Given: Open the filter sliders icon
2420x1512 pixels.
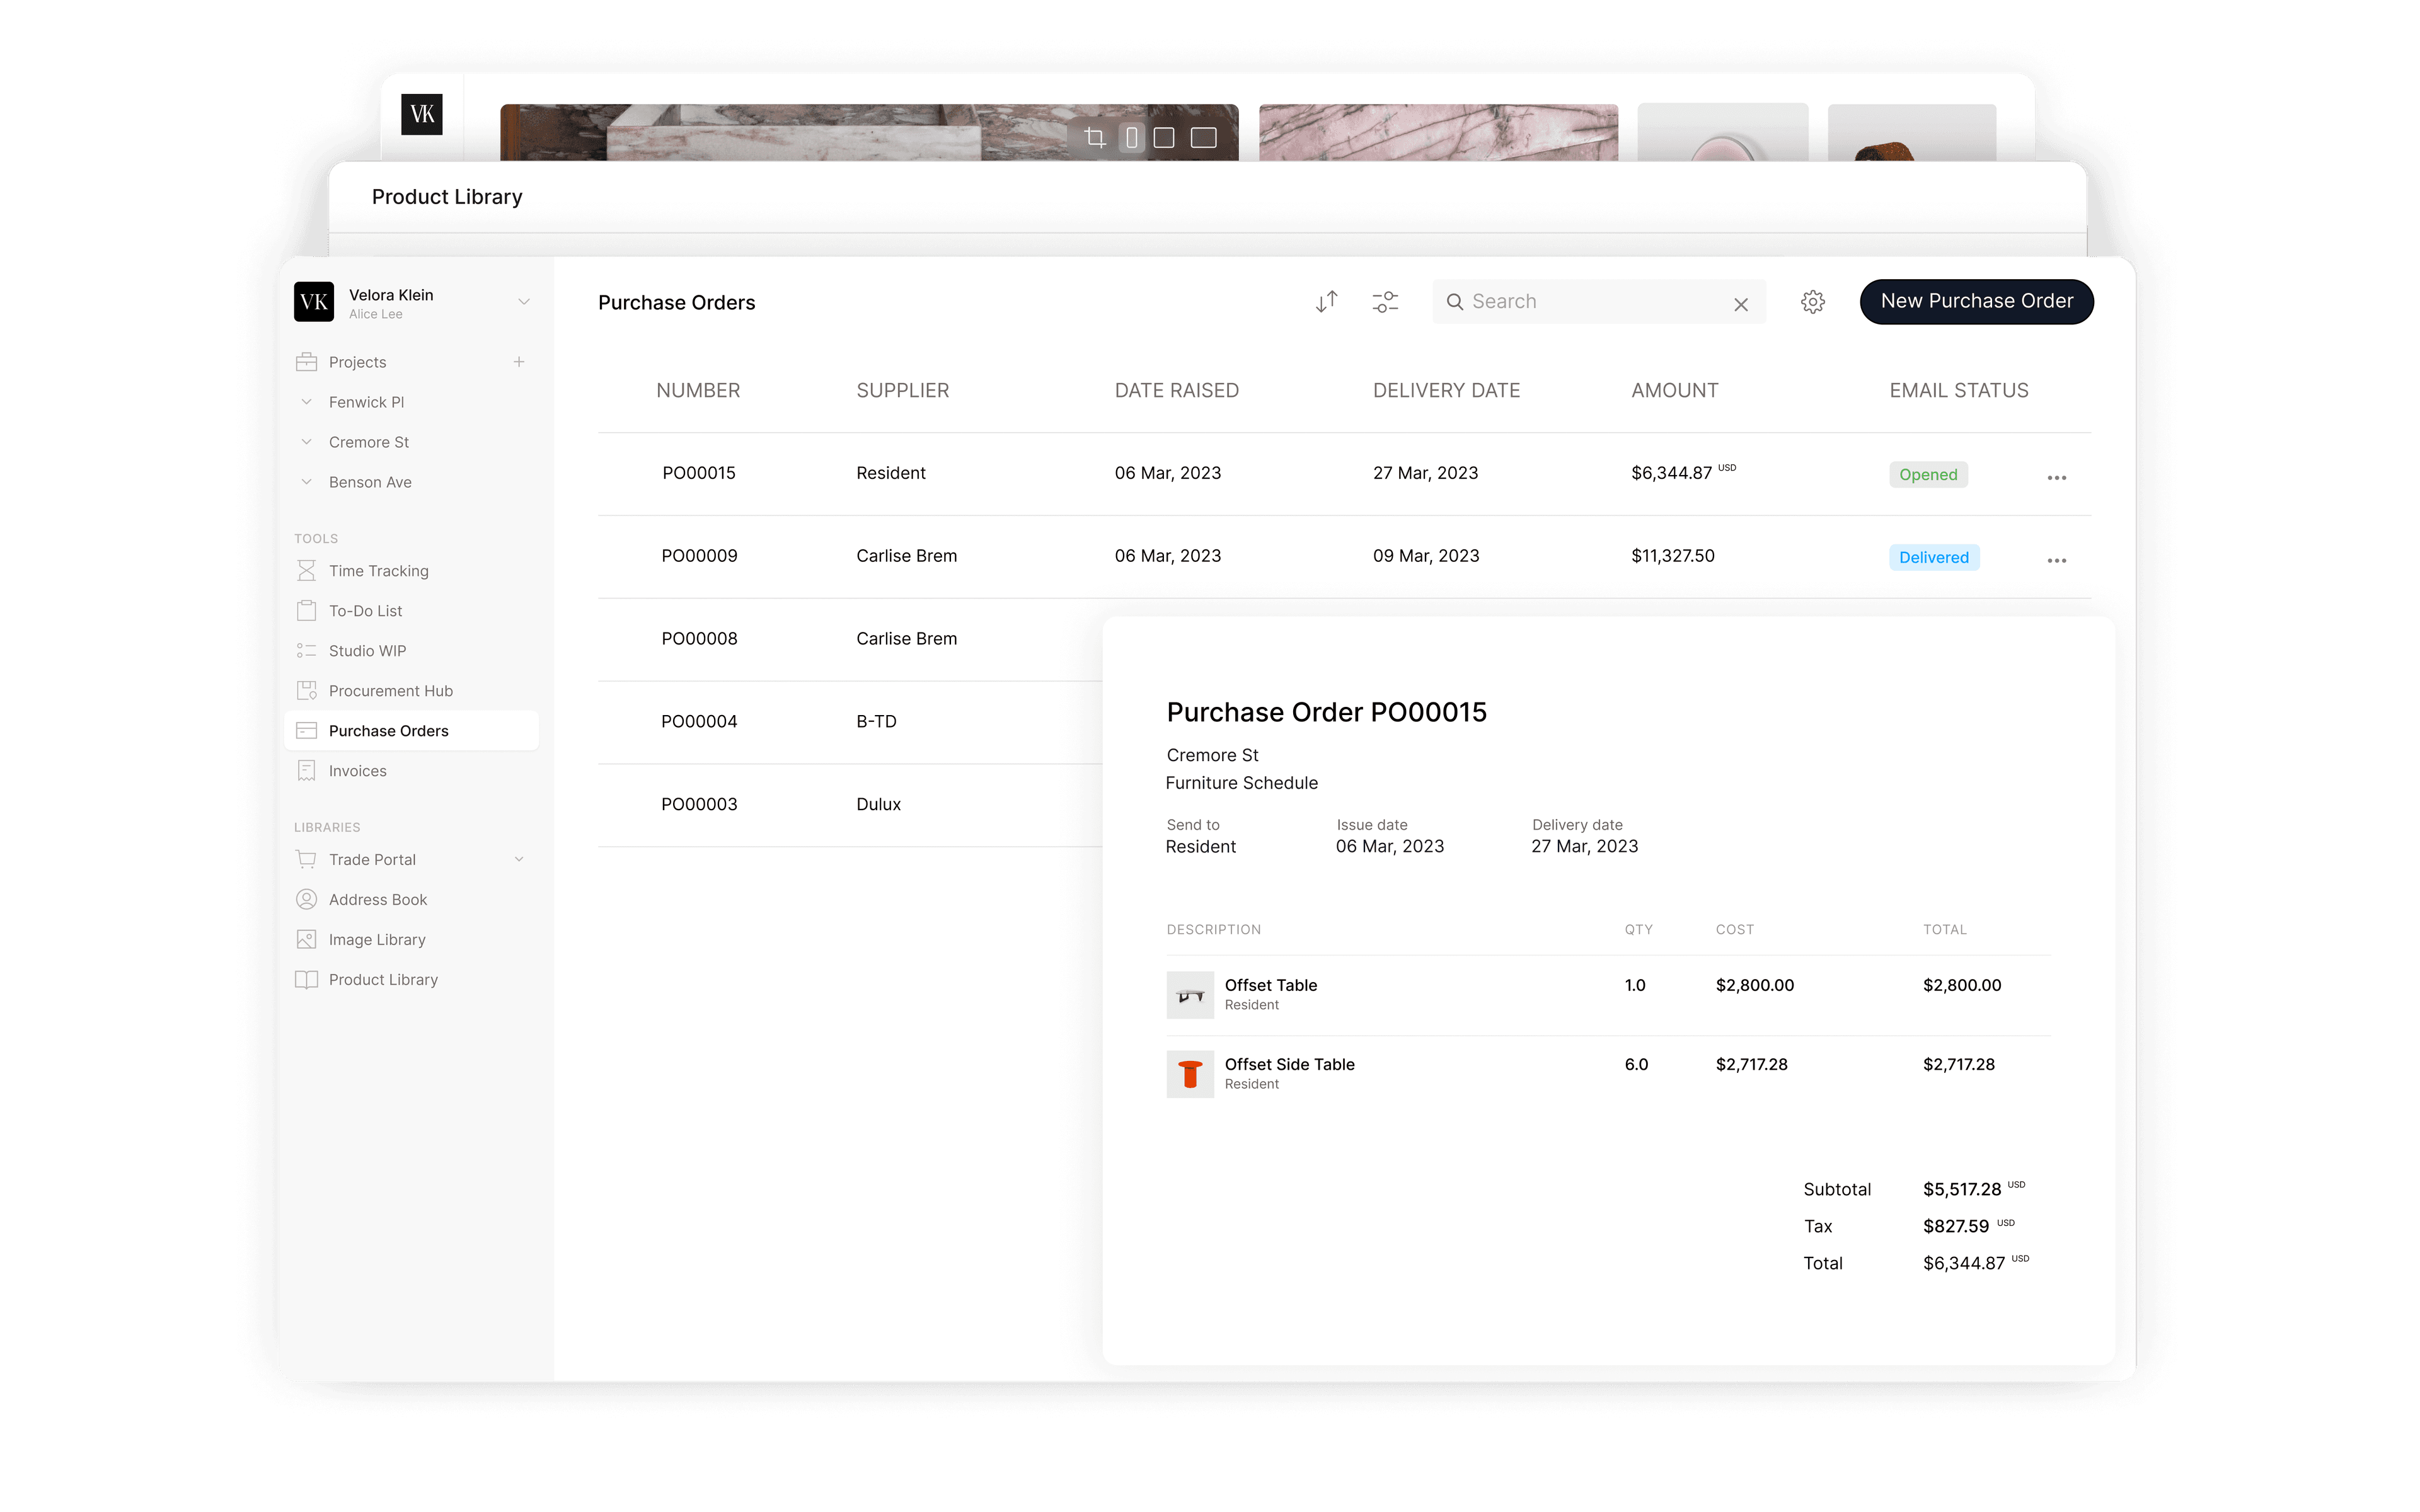Looking at the screenshot, I should pos(1385,302).
